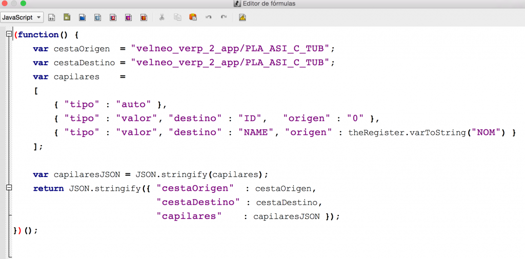Image resolution: width=525 pixels, height=259 pixels.
Task: Click the "cestaDestino" key in return object
Action: pyautogui.click(x=198, y=203)
